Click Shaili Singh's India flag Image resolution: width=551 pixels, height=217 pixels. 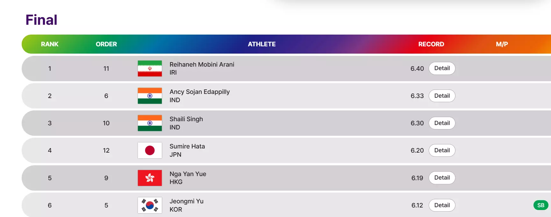point(150,123)
